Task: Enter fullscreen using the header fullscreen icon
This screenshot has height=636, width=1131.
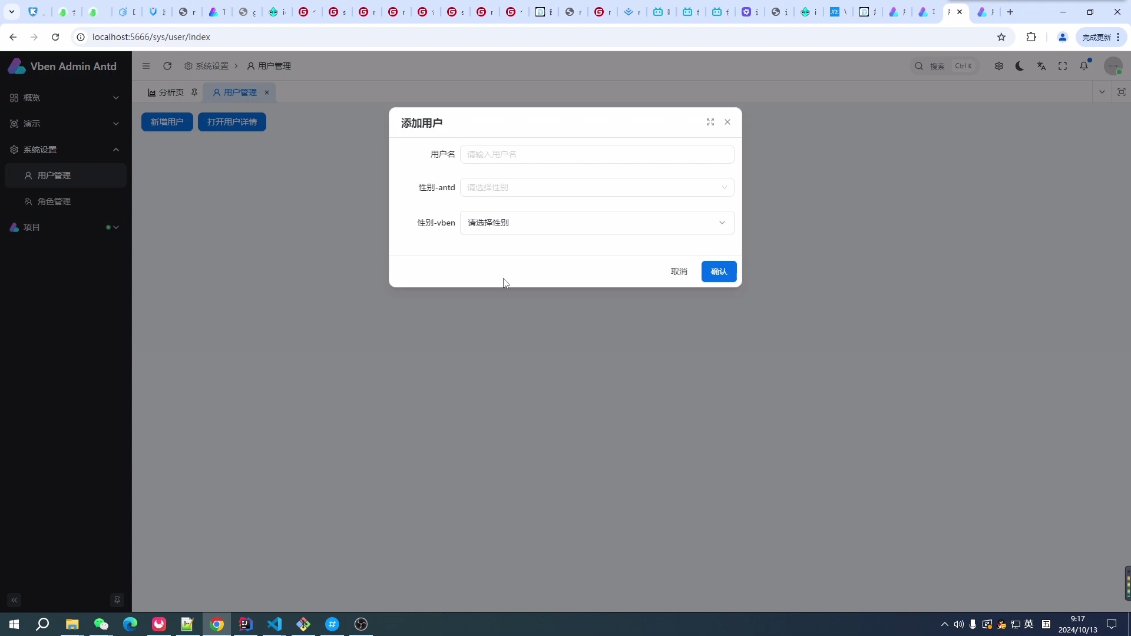Action: (x=1063, y=66)
